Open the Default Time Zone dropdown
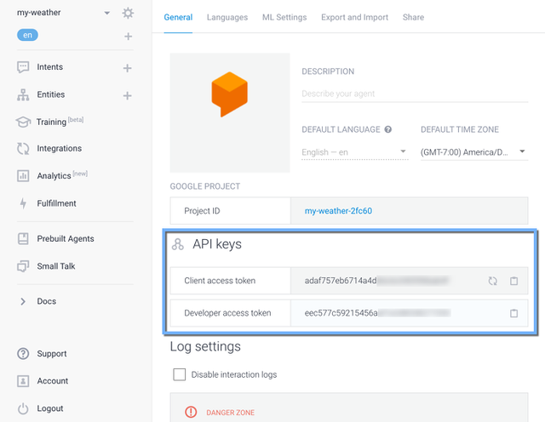This screenshot has height=422, width=545. coord(474,152)
